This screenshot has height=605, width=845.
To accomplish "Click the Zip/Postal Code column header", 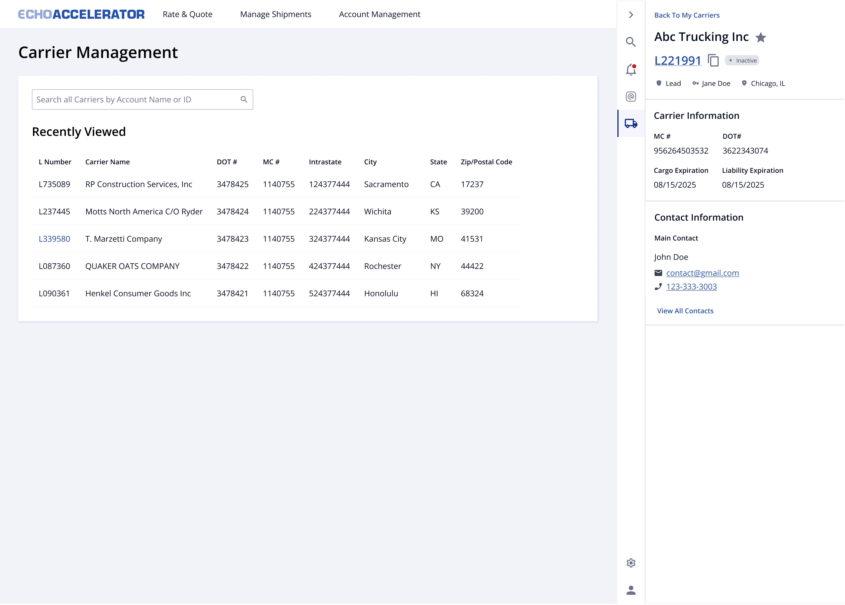I will tap(486, 162).
